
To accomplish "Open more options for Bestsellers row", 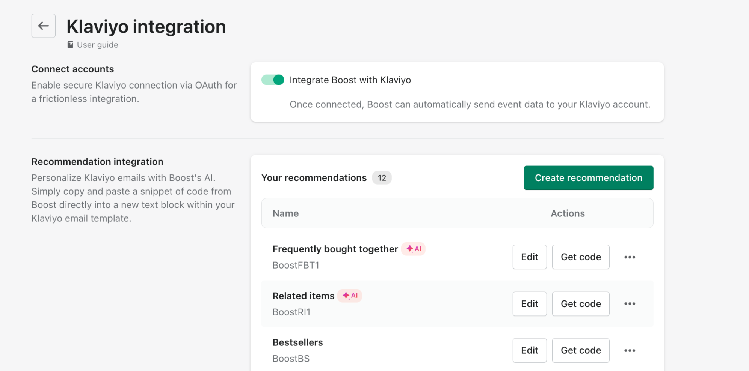I will (630, 350).
